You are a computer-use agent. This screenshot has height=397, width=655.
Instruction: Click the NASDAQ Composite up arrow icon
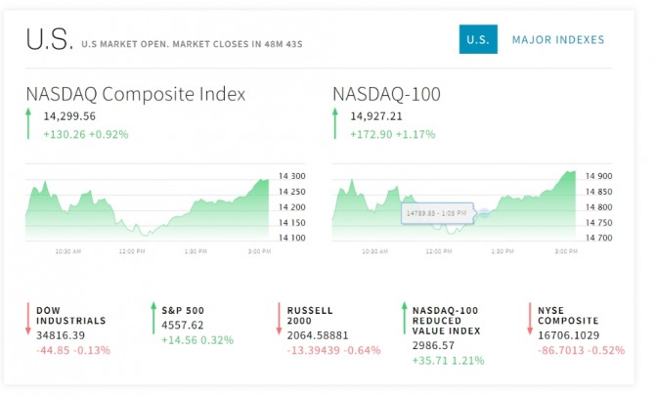click(28, 123)
